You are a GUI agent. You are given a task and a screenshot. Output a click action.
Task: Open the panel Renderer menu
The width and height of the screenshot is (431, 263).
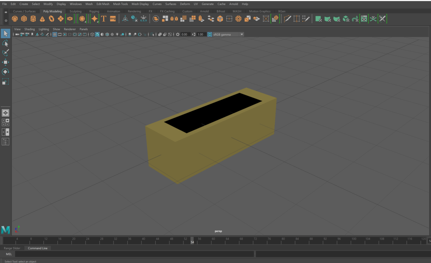[x=70, y=29]
